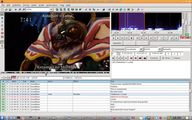This screenshot has width=192, height=120.
Task: Click the Karaoke button
Action: point(117,43)
